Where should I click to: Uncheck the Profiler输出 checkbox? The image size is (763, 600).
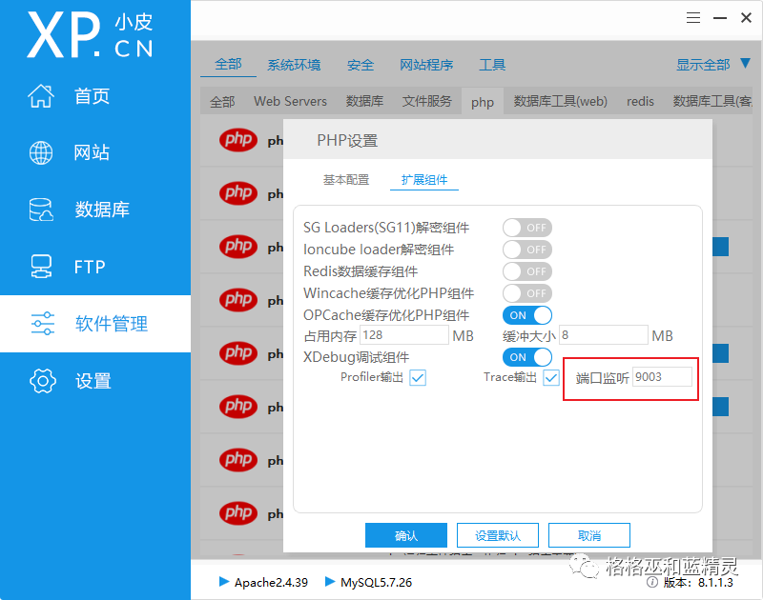tap(418, 377)
